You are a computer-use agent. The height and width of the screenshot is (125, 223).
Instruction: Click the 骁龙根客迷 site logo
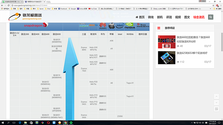coord(25,17)
